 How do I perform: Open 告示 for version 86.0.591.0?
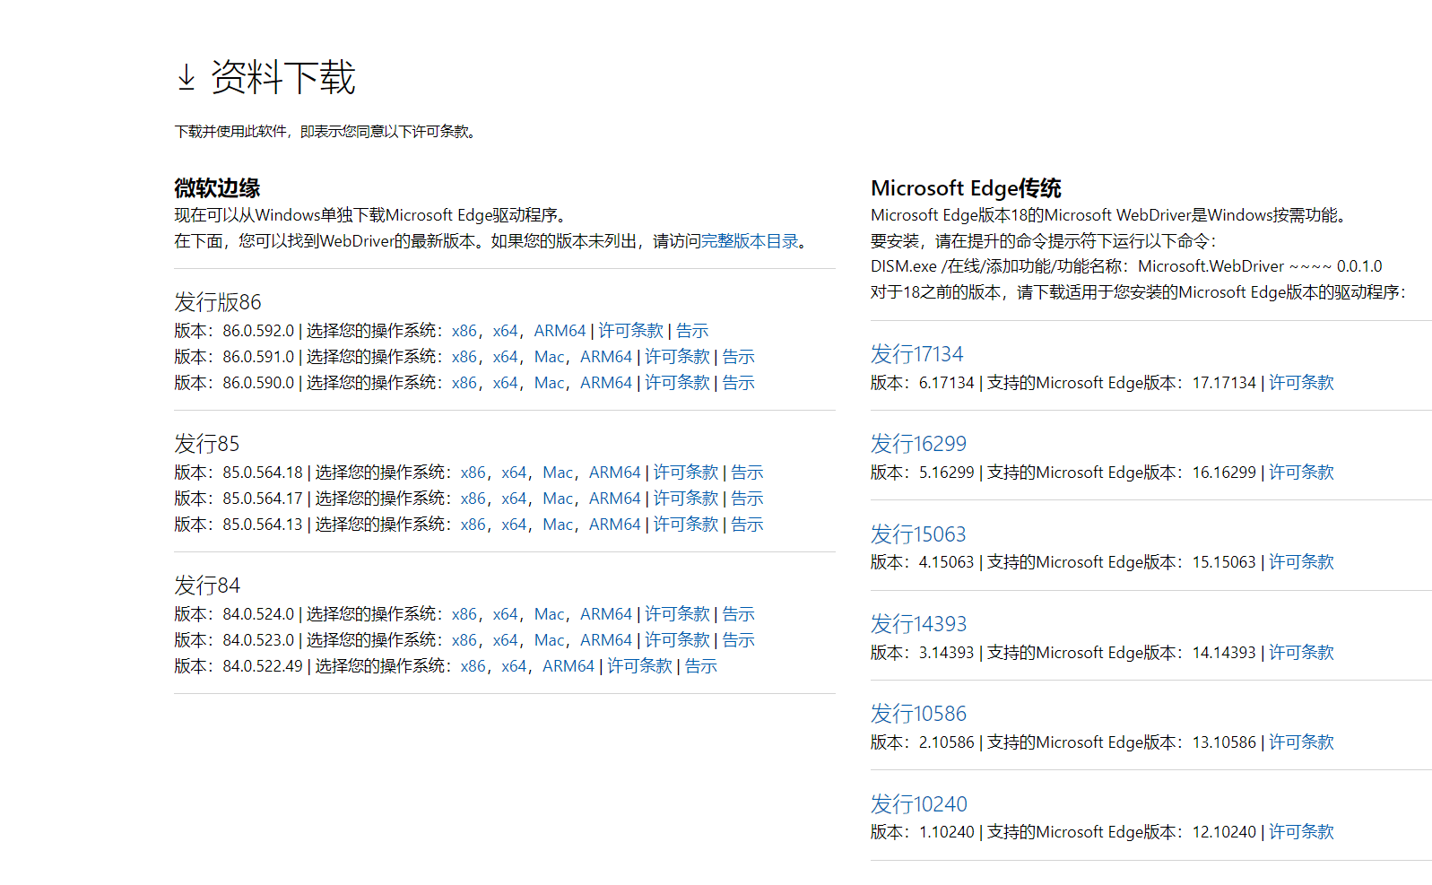tap(739, 357)
